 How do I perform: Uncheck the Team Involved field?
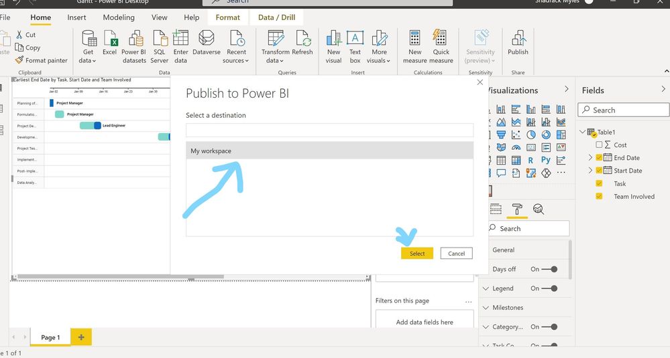599,197
